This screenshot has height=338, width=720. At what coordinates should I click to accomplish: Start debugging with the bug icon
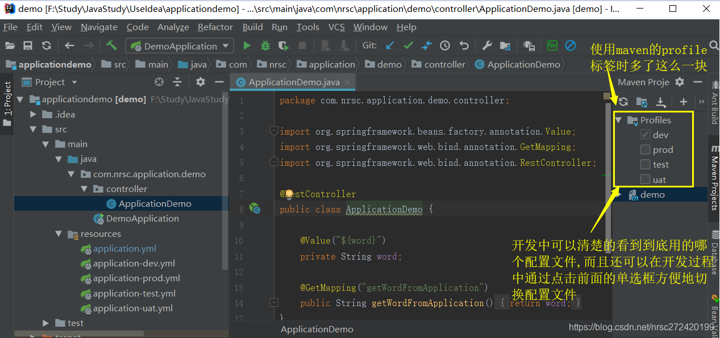pos(265,46)
